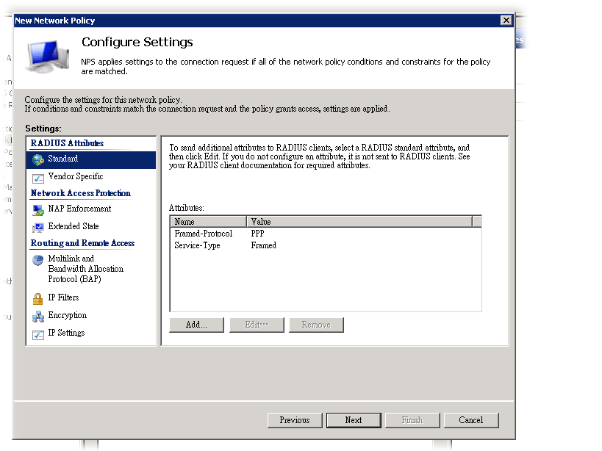Select Multilink and Bandwidth Allocation Protocol

pyautogui.click(x=85, y=269)
